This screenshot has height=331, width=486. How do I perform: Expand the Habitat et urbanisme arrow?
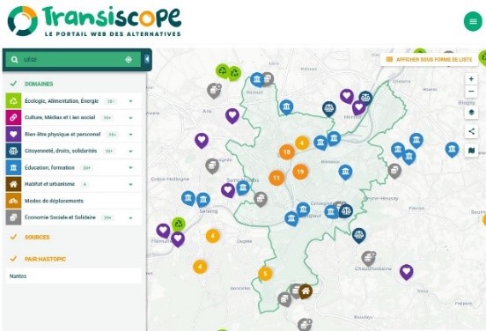[131, 184]
